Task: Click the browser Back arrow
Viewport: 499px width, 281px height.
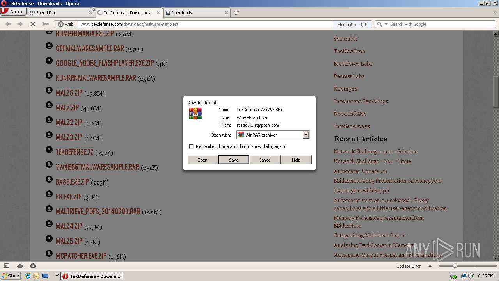Action: point(8,24)
